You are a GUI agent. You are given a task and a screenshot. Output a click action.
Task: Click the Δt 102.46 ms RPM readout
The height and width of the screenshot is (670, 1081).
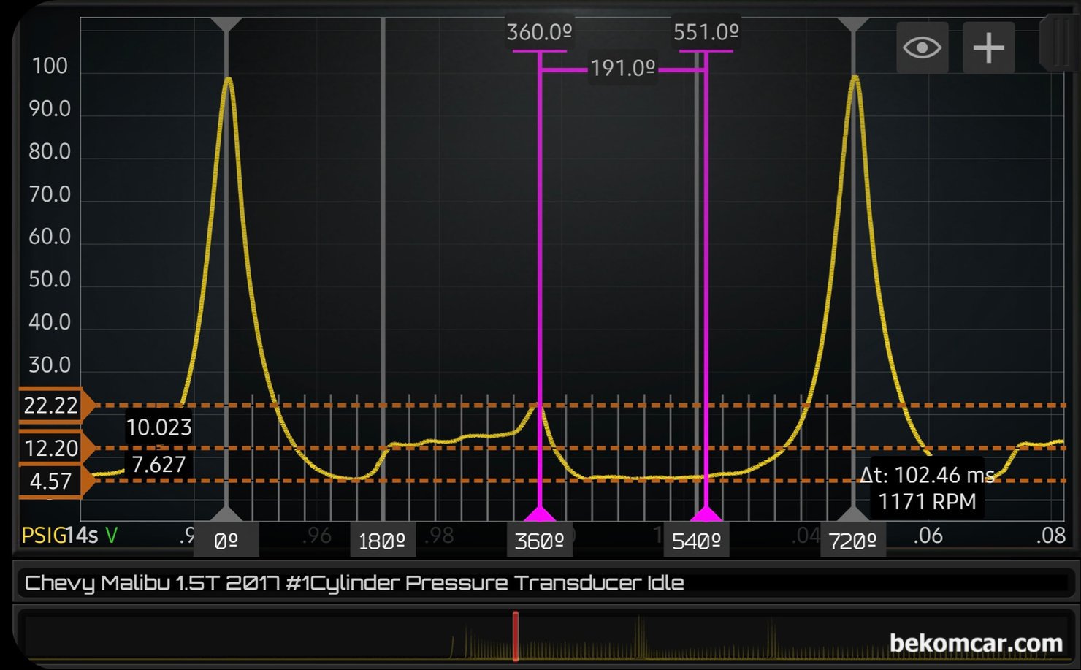[x=926, y=489]
